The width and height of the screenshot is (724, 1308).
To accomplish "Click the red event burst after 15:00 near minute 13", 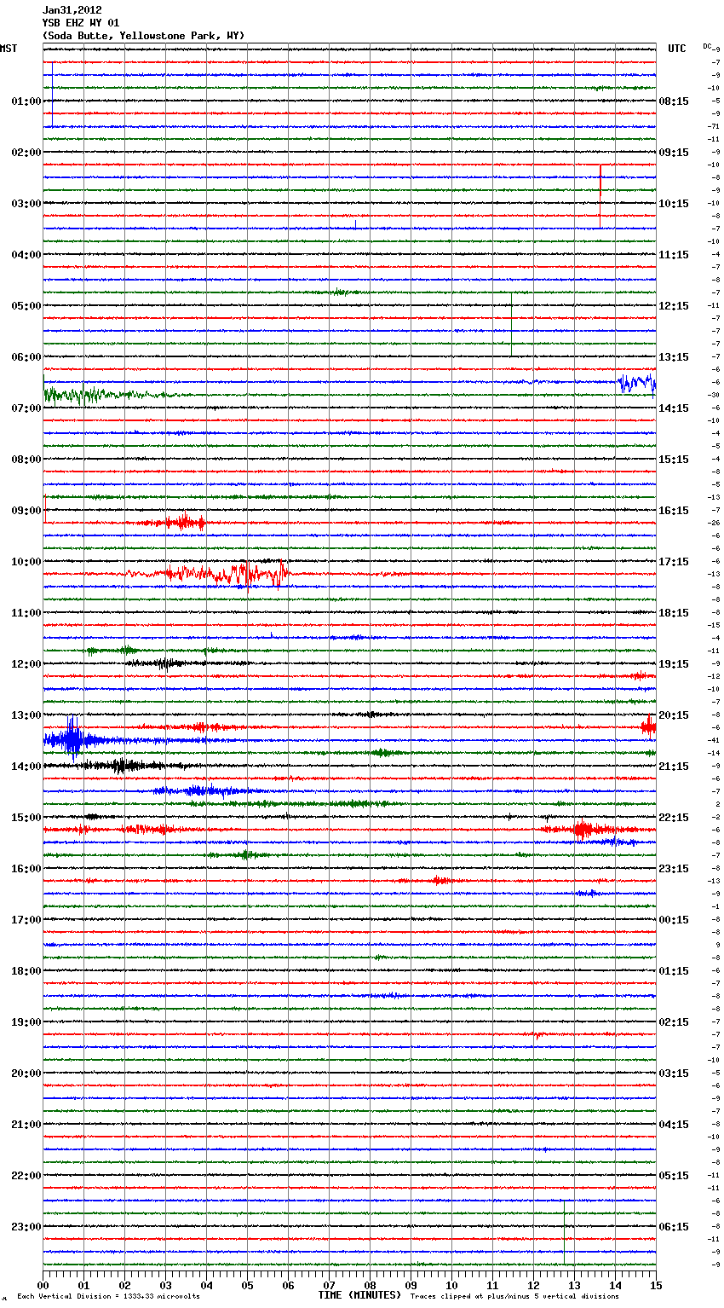I will tap(583, 829).
